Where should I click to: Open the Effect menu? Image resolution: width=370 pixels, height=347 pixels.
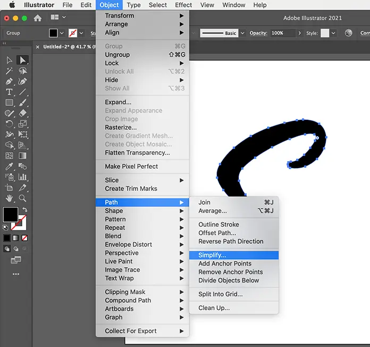(183, 5)
